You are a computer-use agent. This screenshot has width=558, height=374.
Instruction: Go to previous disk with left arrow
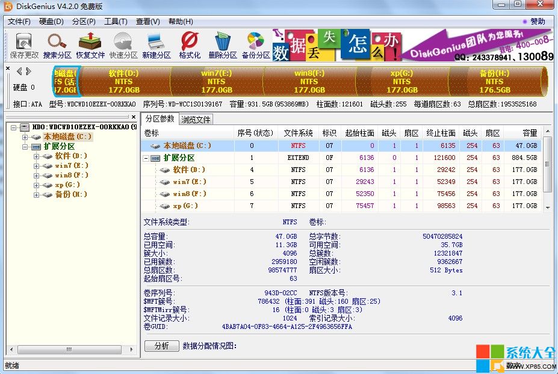click(20, 72)
